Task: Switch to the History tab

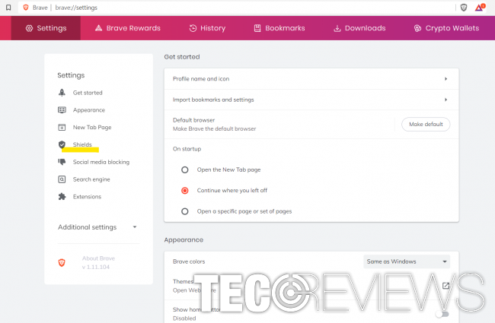Action: (207, 28)
